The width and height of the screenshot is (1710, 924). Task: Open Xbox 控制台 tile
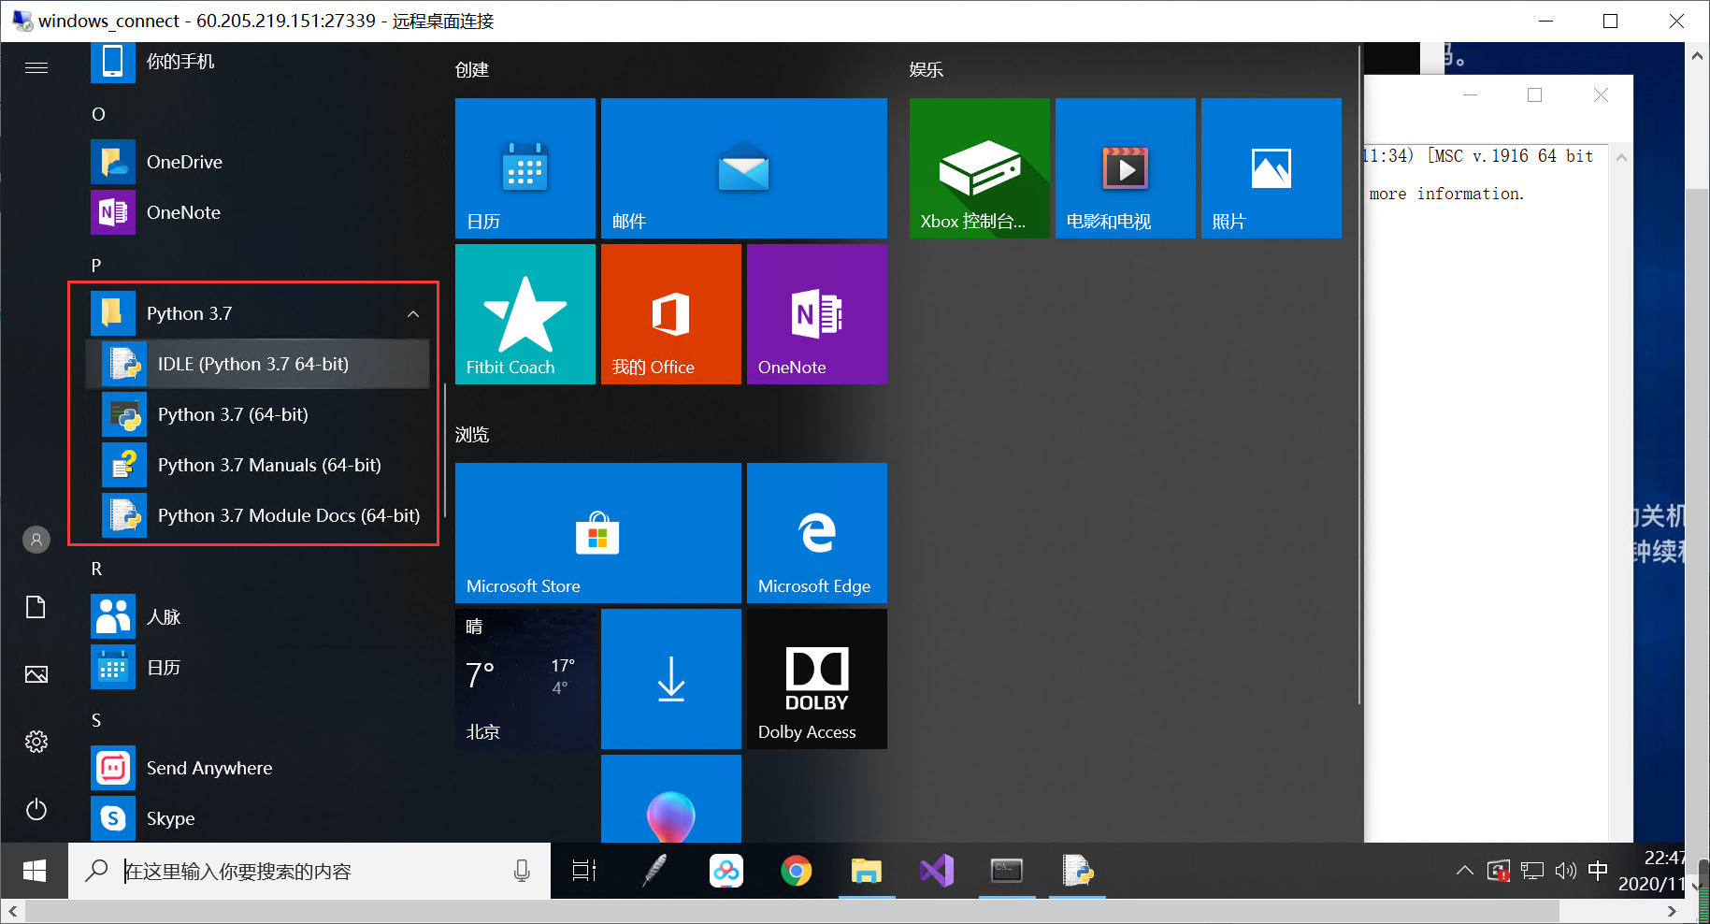coord(980,168)
